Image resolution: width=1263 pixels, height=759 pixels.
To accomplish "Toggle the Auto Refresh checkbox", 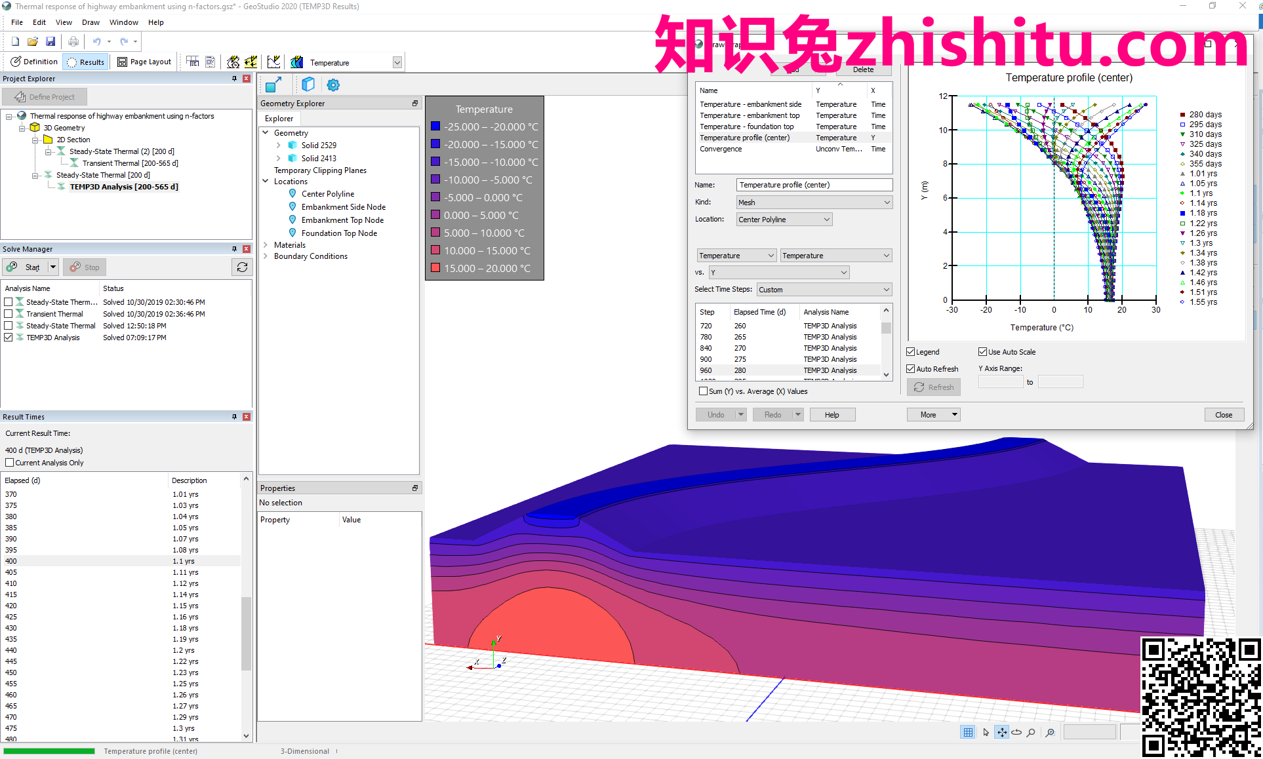I will point(911,369).
